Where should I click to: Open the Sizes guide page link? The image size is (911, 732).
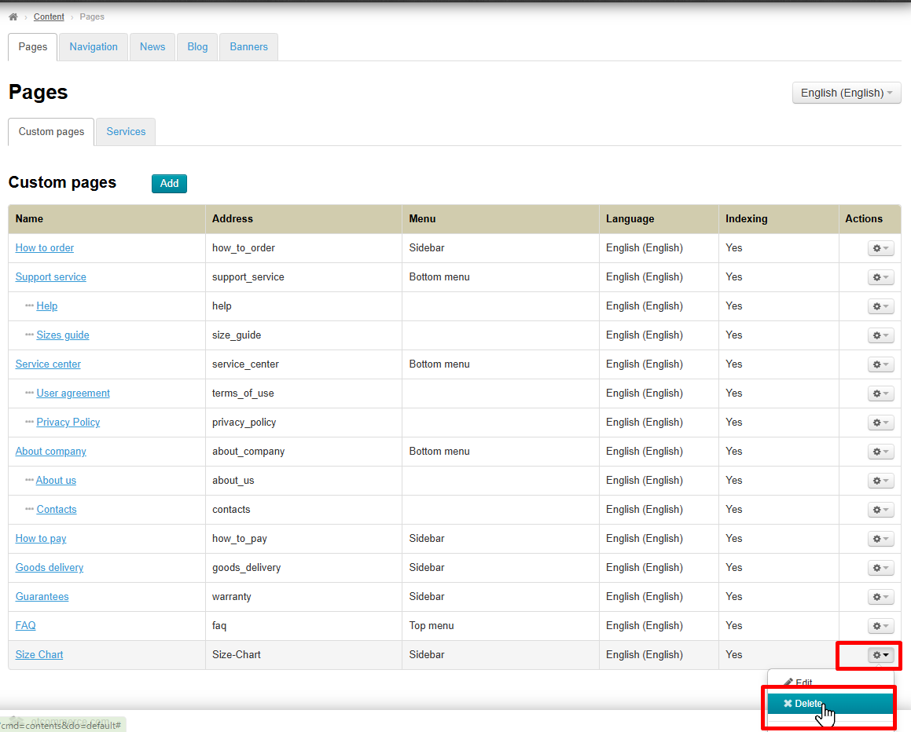click(63, 335)
